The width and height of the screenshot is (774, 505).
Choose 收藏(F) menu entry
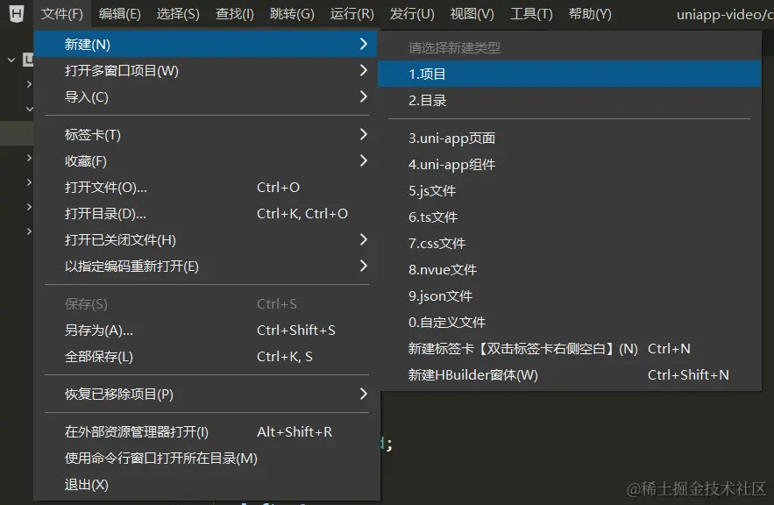coord(206,161)
